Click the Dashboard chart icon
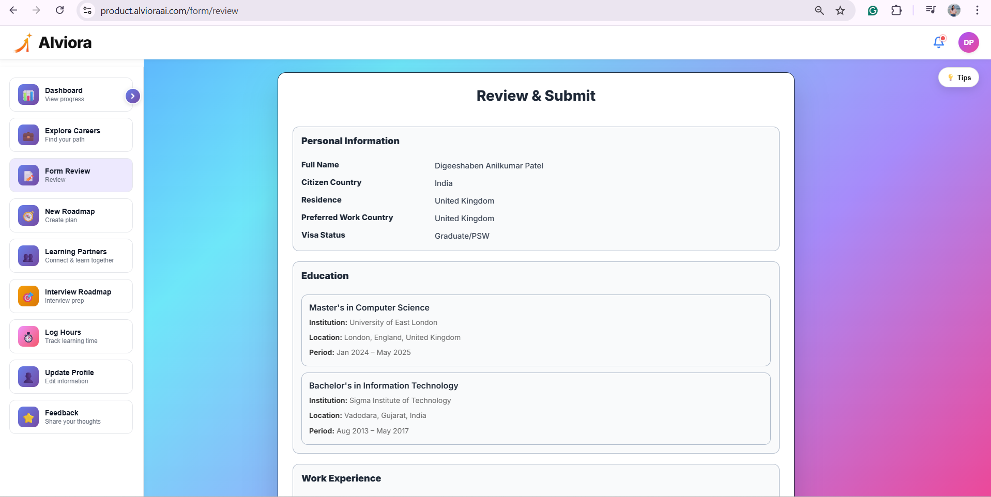Image resolution: width=991 pixels, height=497 pixels. click(x=28, y=95)
